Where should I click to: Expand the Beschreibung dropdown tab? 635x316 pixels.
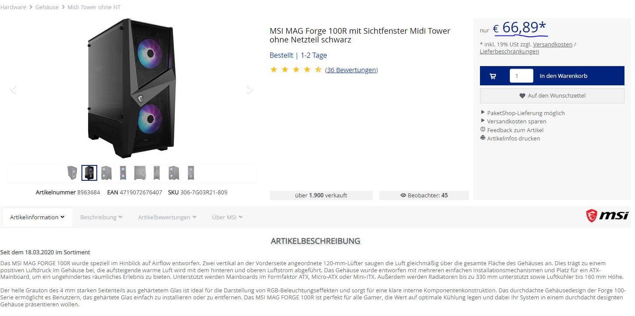(101, 217)
